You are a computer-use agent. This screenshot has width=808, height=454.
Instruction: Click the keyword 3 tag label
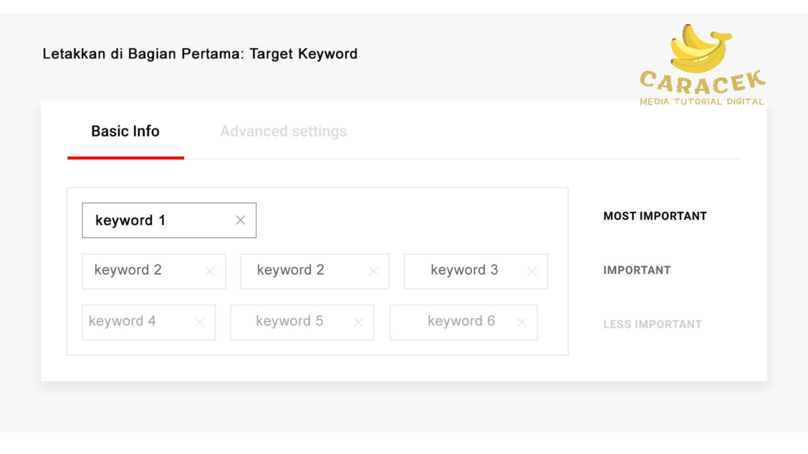464,270
